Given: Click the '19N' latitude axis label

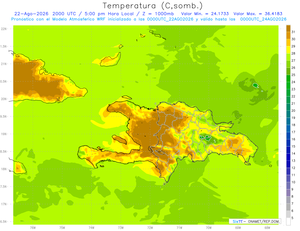Looking at the screenshot, I should click(4, 134).
